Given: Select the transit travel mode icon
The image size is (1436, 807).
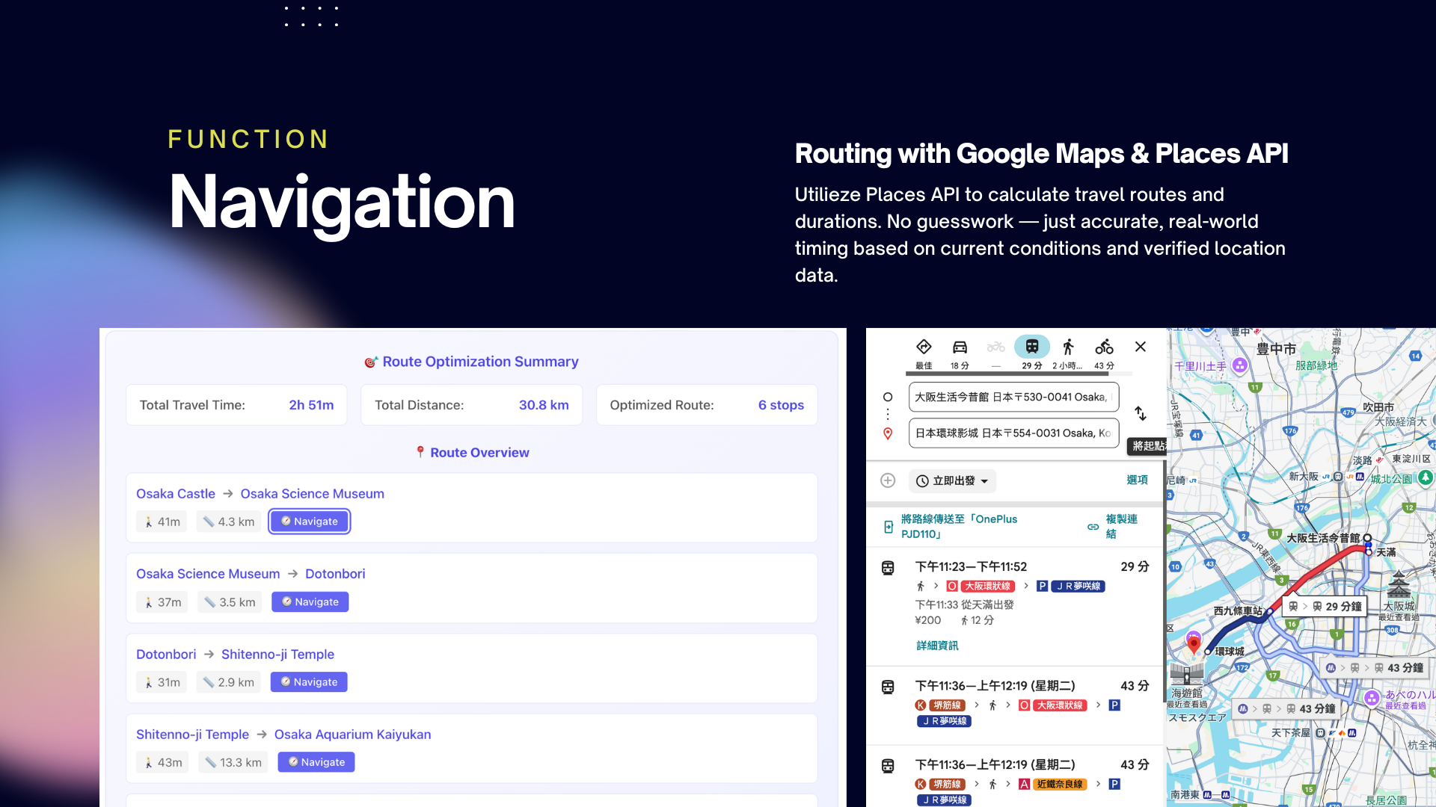Looking at the screenshot, I should [x=1031, y=347].
